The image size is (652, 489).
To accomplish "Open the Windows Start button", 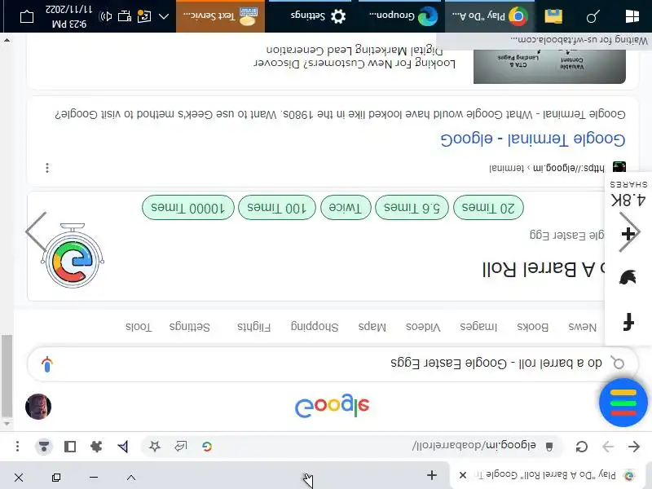I will click(x=632, y=16).
